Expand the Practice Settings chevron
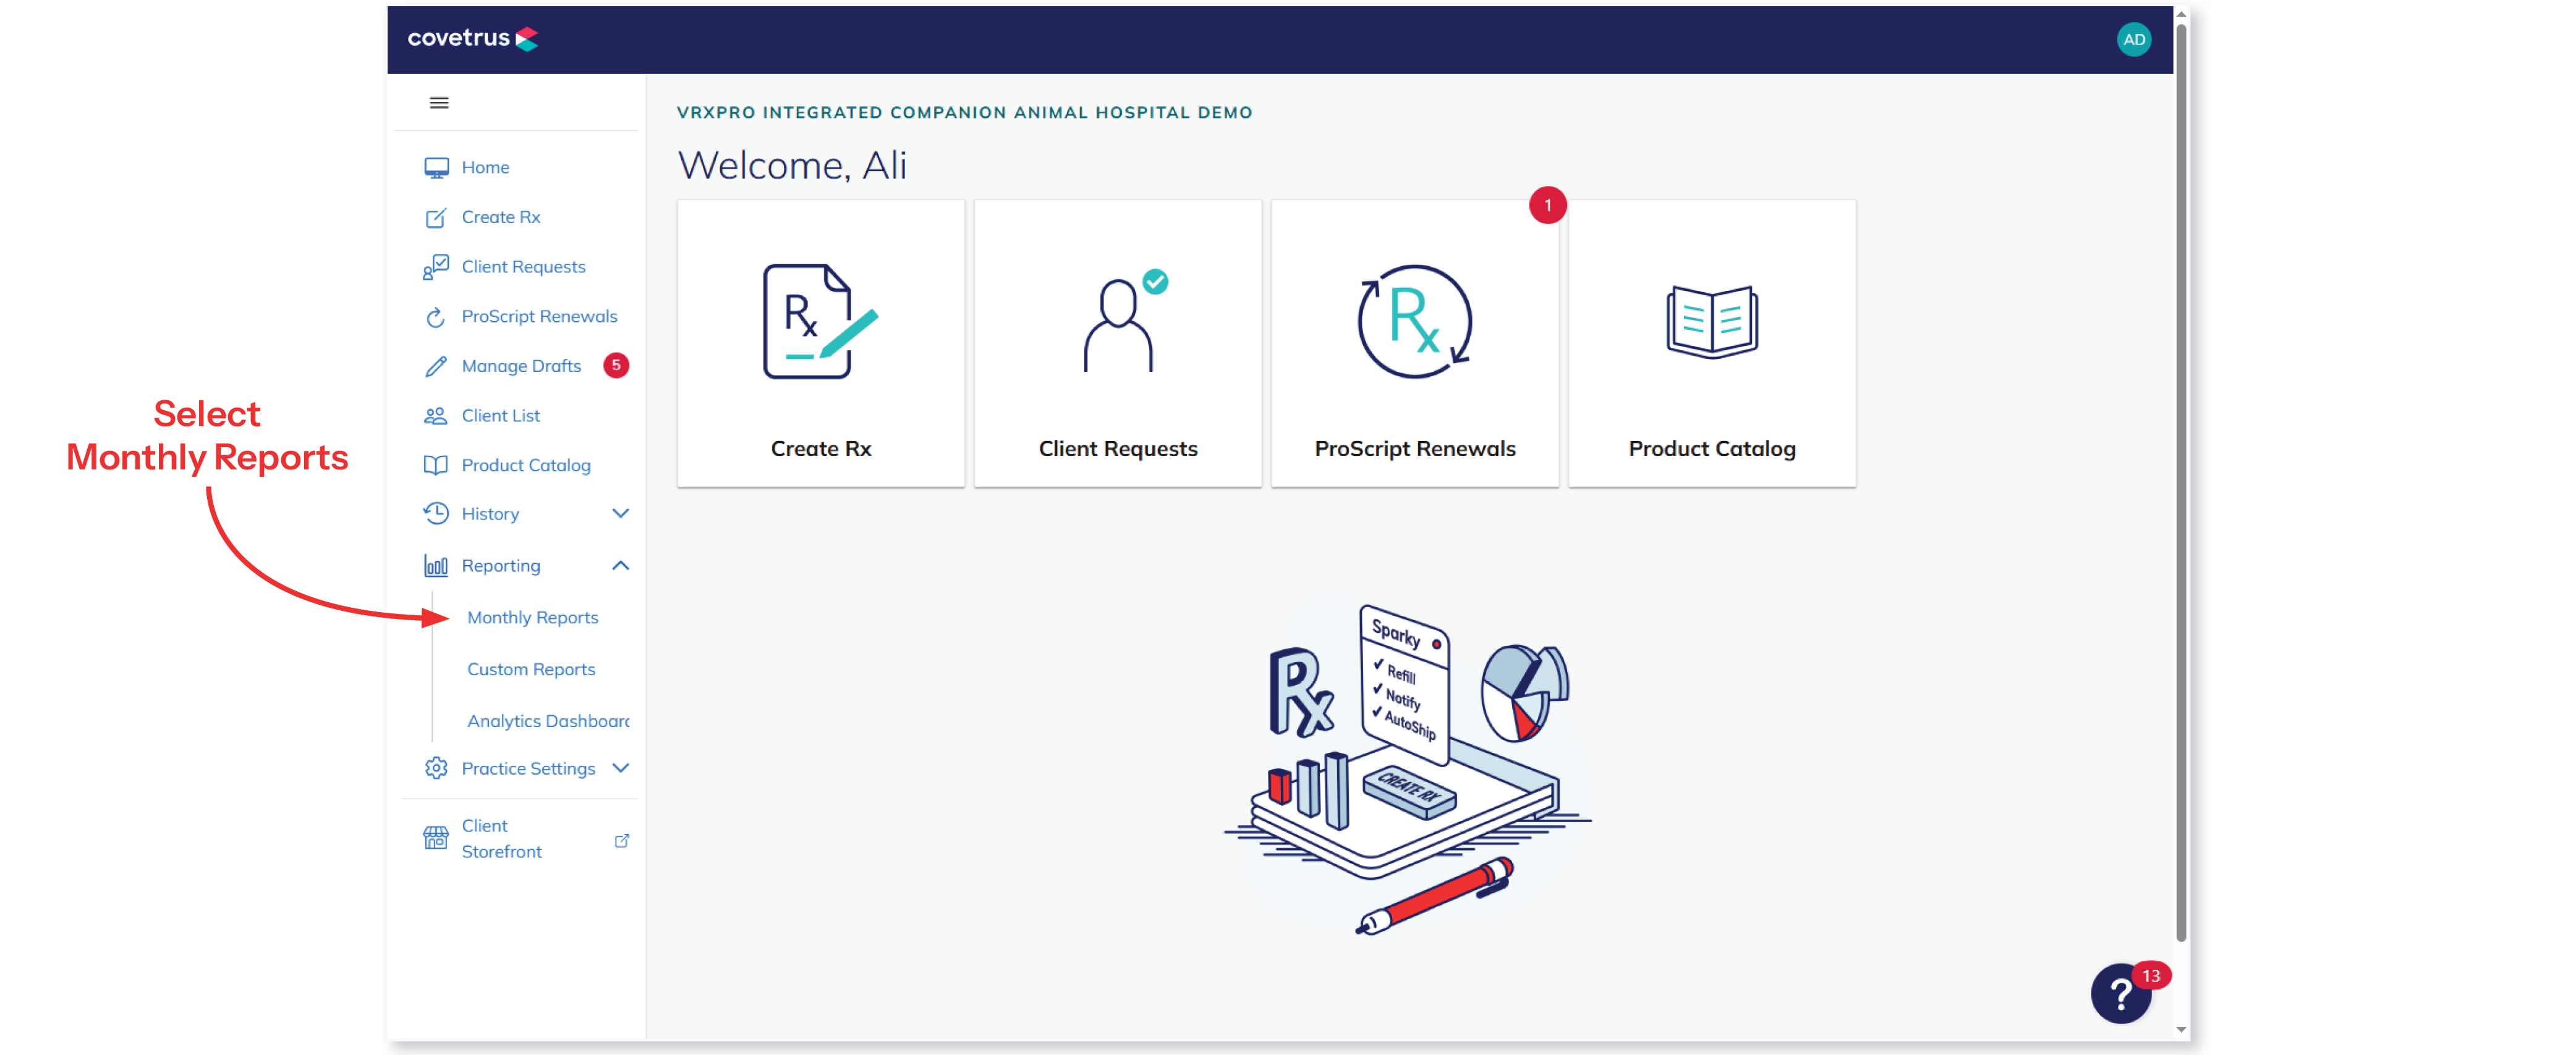 [x=620, y=768]
